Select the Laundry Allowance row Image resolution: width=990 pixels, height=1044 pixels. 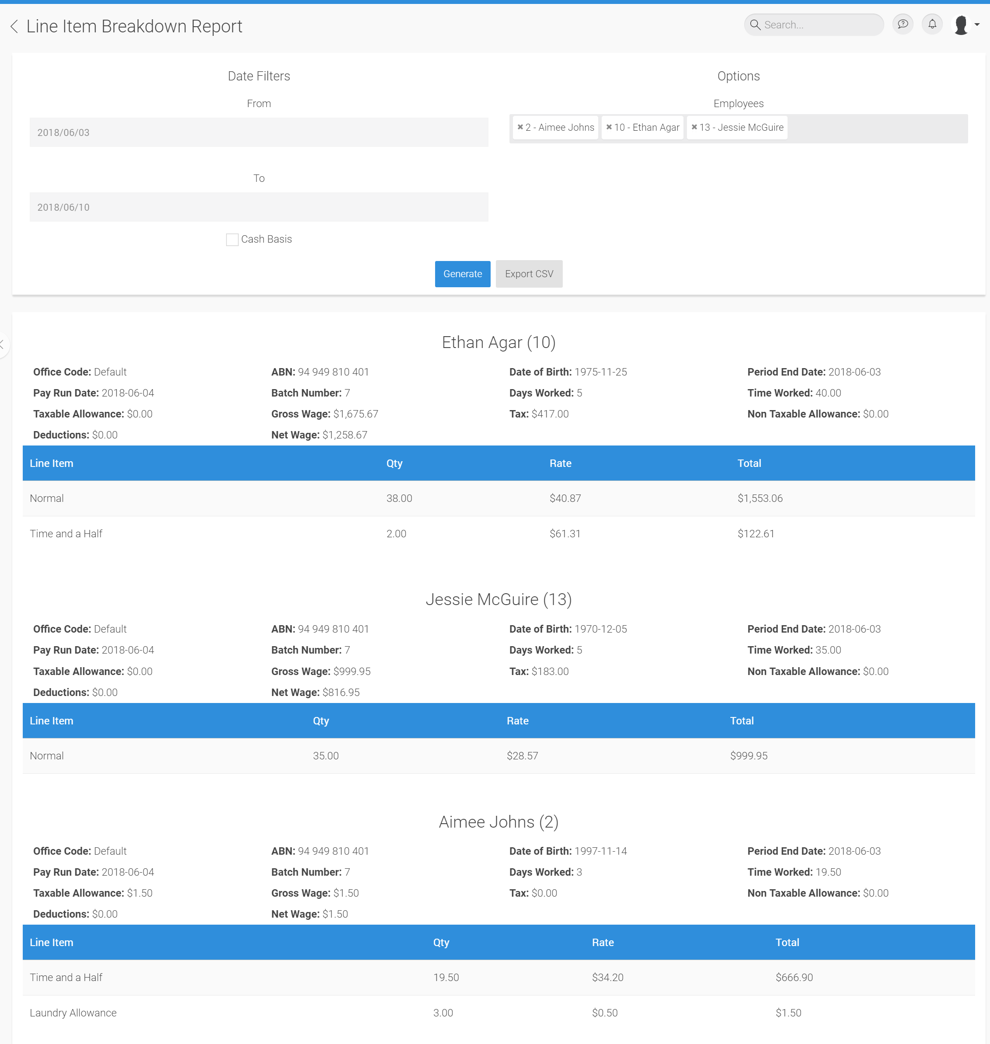(73, 1013)
